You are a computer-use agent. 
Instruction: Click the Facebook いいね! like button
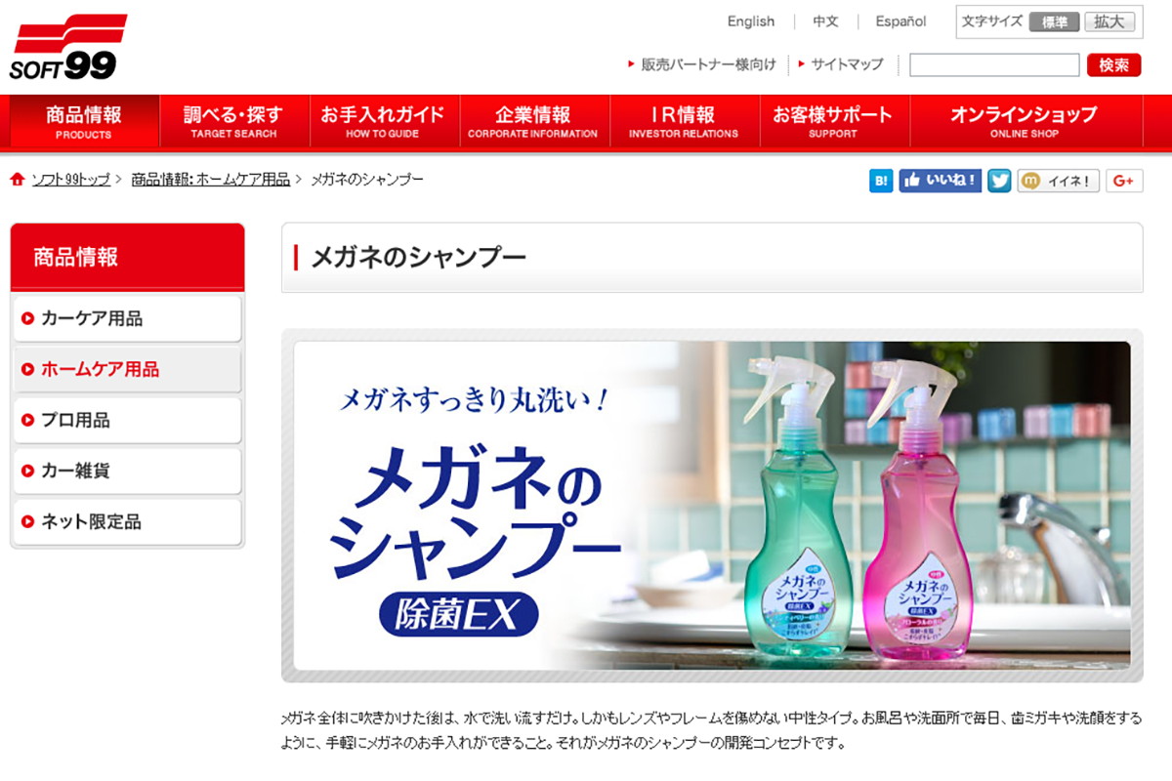pyautogui.click(x=940, y=181)
